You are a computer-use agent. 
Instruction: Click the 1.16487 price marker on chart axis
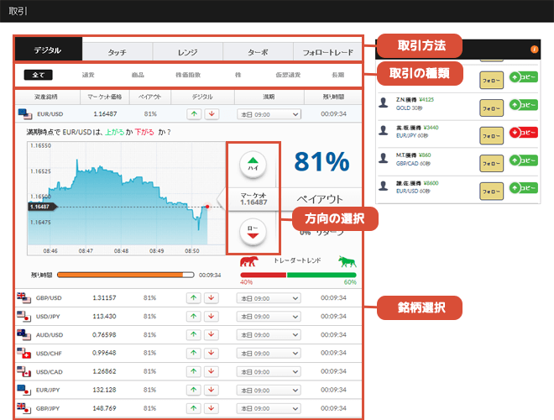point(42,207)
